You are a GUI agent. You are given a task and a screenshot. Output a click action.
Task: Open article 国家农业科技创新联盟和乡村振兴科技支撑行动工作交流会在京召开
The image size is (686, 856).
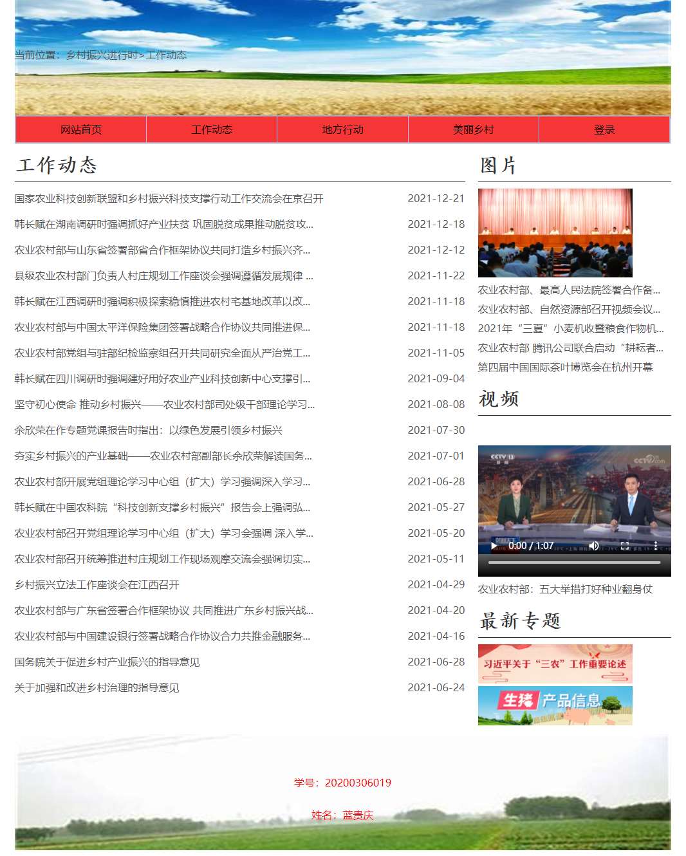click(169, 199)
